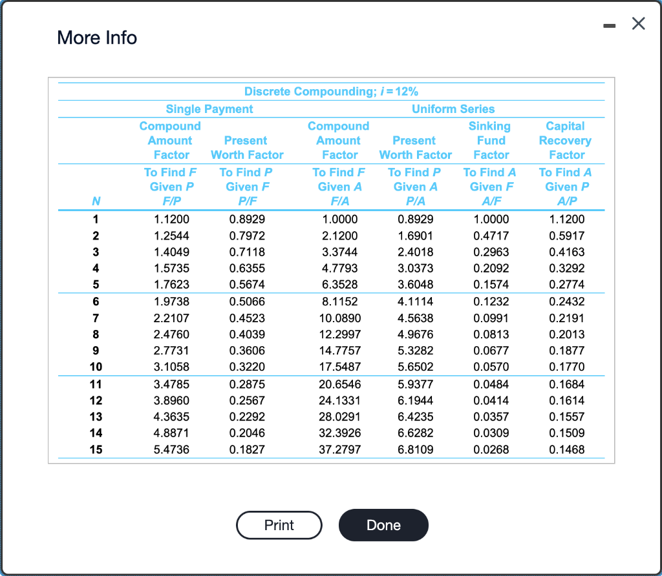The width and height of the screenshot is (662, 576).
Task: Minimize the More Info window
Action: click(608, 25)
